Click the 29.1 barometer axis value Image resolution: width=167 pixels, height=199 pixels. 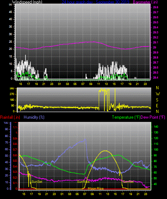point(156,42)
